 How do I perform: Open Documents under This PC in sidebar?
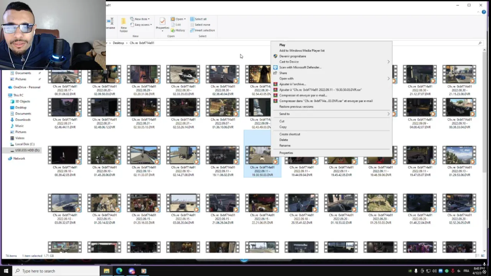tap(23, 114)
